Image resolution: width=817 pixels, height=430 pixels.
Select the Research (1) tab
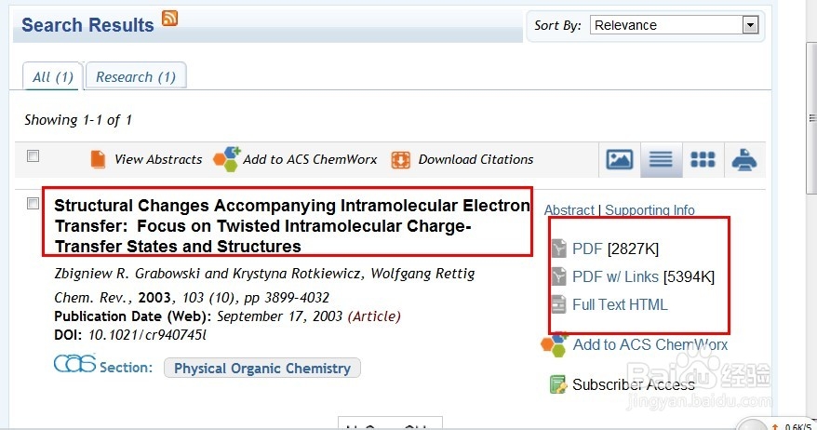coord(136,77)
